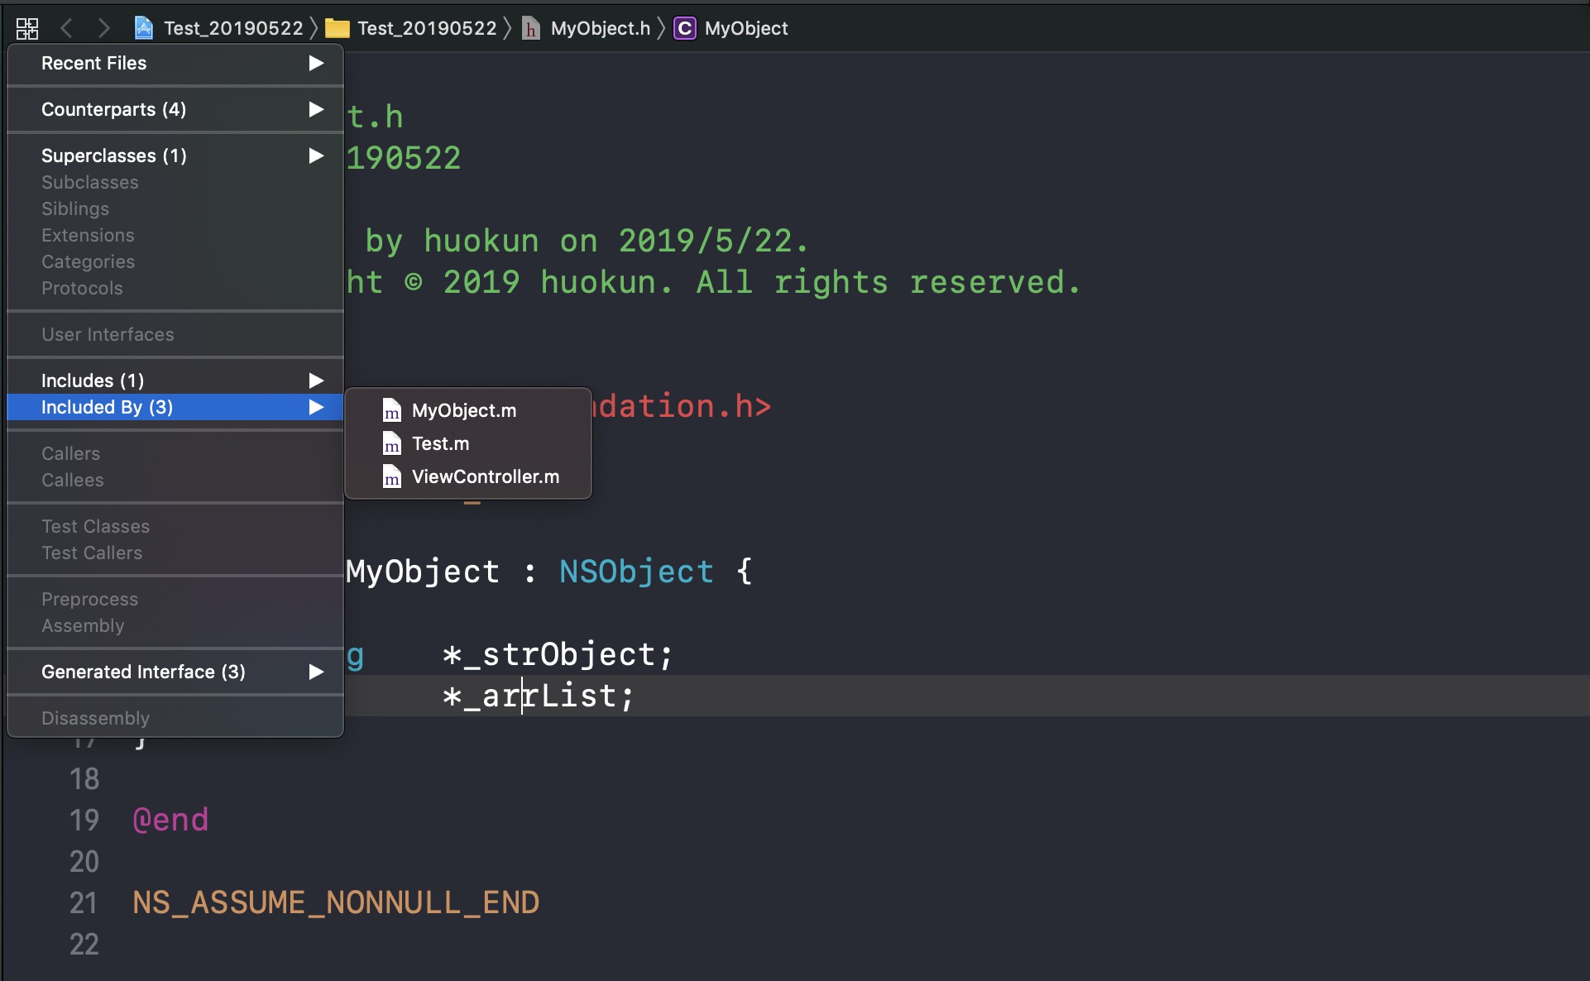Select Subclasses from the menu
Image resolution: width=1590 pixels, height=981 pixels.
click(x=90, y=182)
